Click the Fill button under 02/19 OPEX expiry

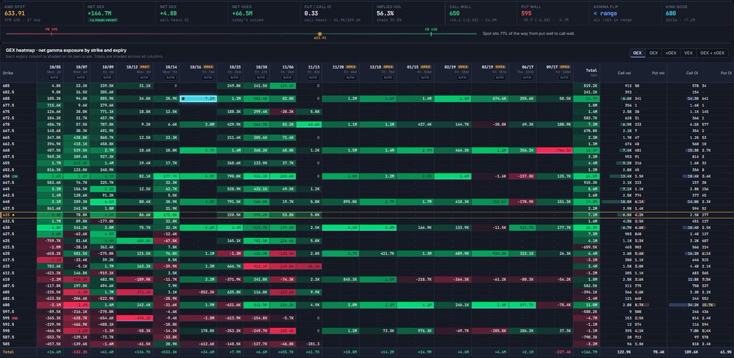463,78
